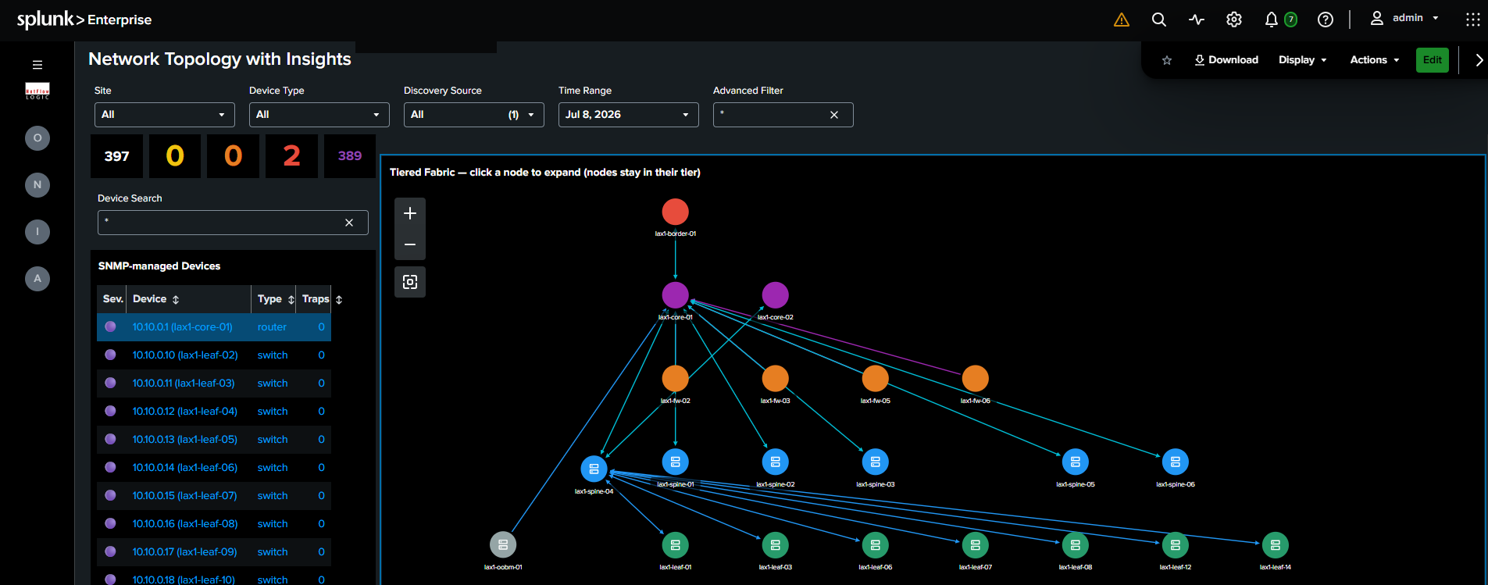
Task: Open the Splunk search magnifier icon
Action: point(1159,20)
